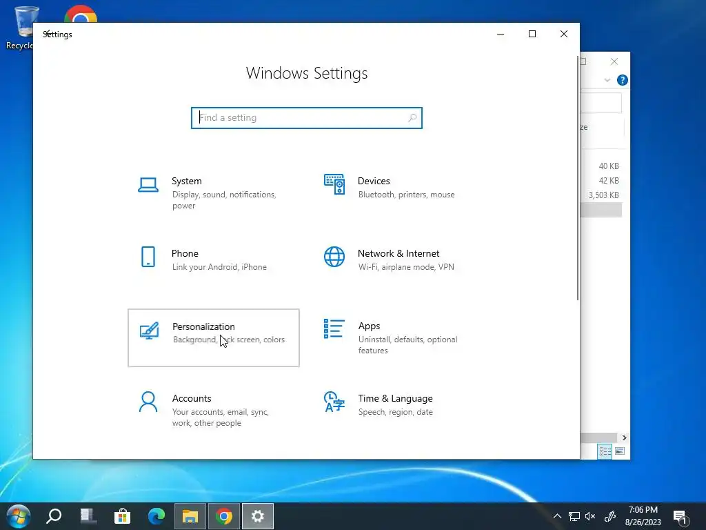
Task: Select the Personalization heading
Action: click(x=203, y=326)
